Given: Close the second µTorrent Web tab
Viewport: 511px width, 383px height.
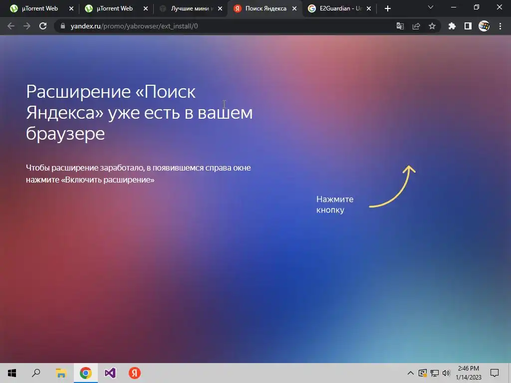Looking at the screenshot, I should coord(146,9).
